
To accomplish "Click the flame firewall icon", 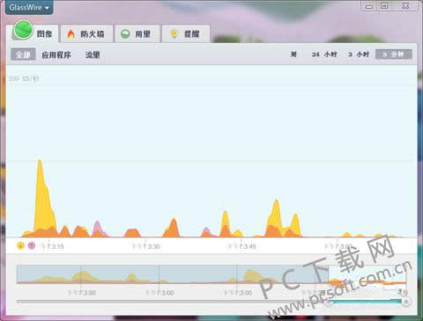I will click(x=70, y=34).
